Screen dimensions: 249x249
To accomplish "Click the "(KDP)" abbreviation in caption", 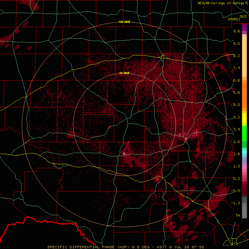I will 123,247.
